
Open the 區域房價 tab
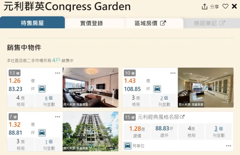pos(150,23)
